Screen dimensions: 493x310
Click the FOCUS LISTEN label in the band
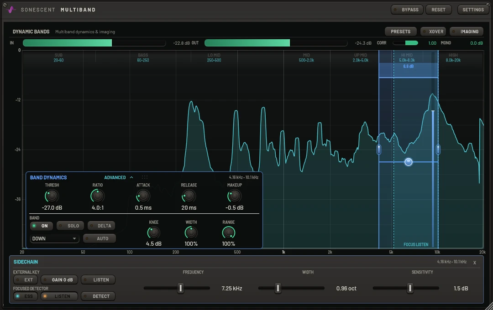click(416, 244)
